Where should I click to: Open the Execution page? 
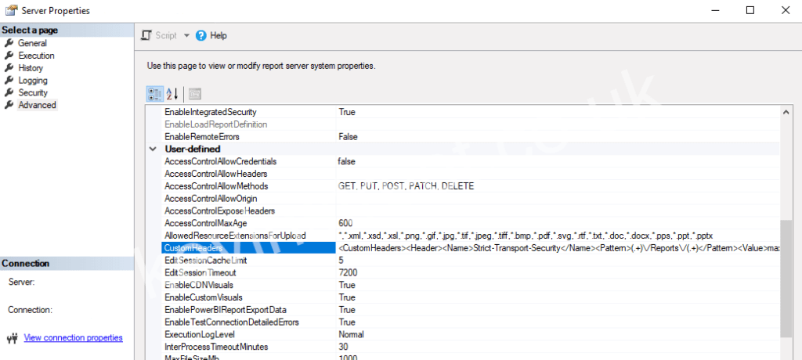click(36, 56)
